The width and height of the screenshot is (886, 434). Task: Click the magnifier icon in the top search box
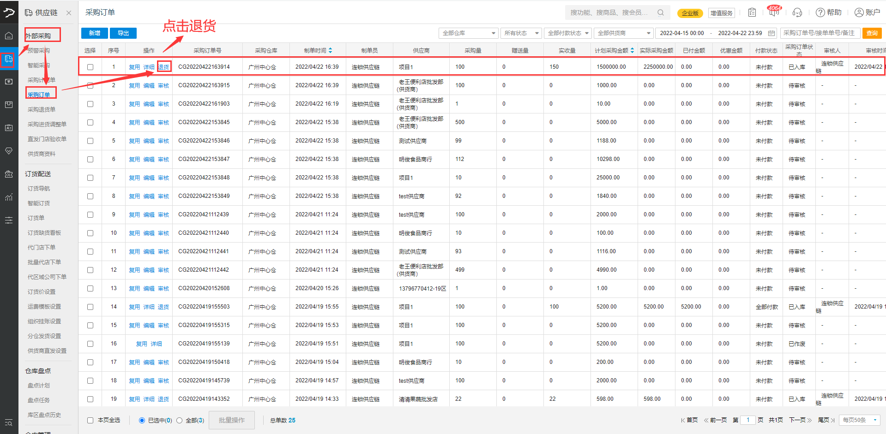pos(661,12)
